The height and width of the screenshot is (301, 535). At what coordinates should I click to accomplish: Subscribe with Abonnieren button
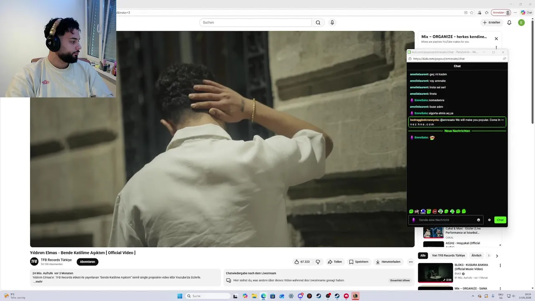pyautogui.click(x=87, y=262)
